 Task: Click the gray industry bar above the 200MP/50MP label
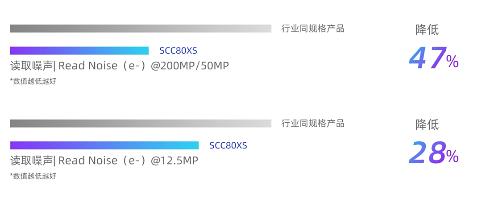(x=141, y=28)
